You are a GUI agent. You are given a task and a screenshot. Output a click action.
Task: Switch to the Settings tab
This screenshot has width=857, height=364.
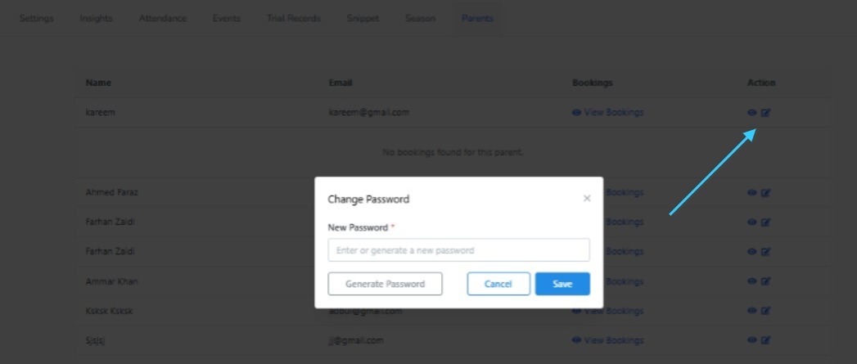[37, 18]
